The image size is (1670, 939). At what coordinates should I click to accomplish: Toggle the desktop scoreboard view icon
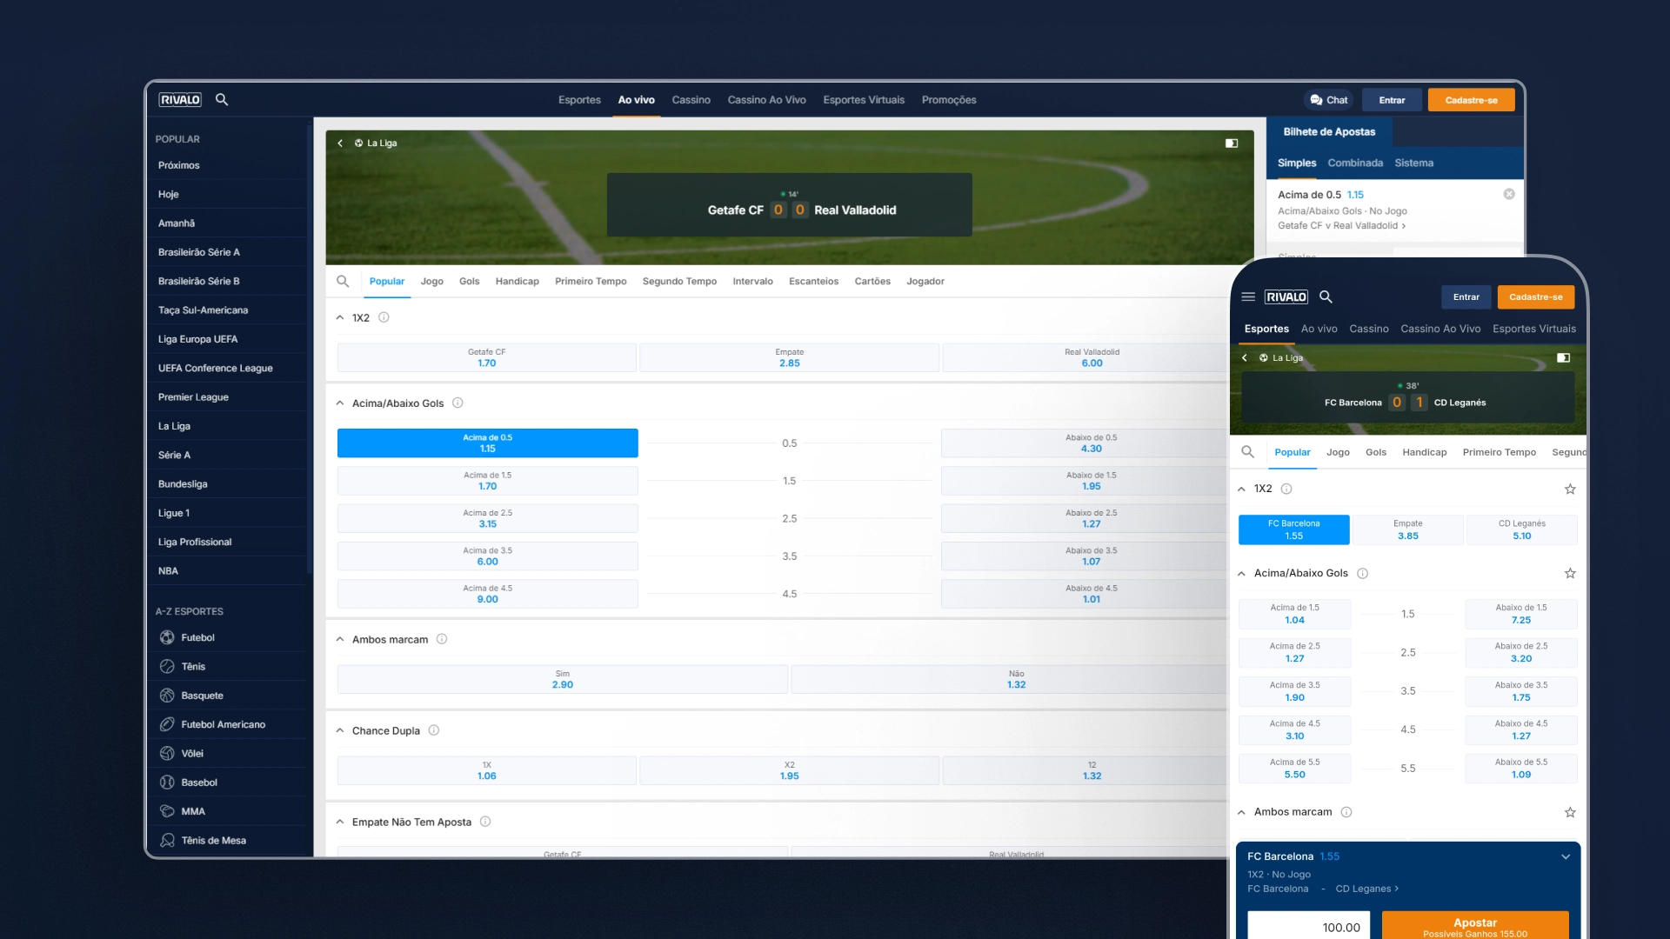(x=1232, y=143)
